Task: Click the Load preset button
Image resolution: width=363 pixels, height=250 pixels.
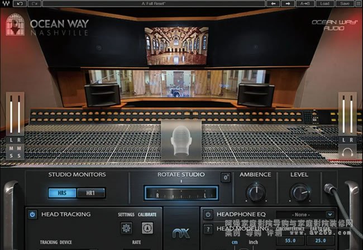Action: click(x=325, y=3)
